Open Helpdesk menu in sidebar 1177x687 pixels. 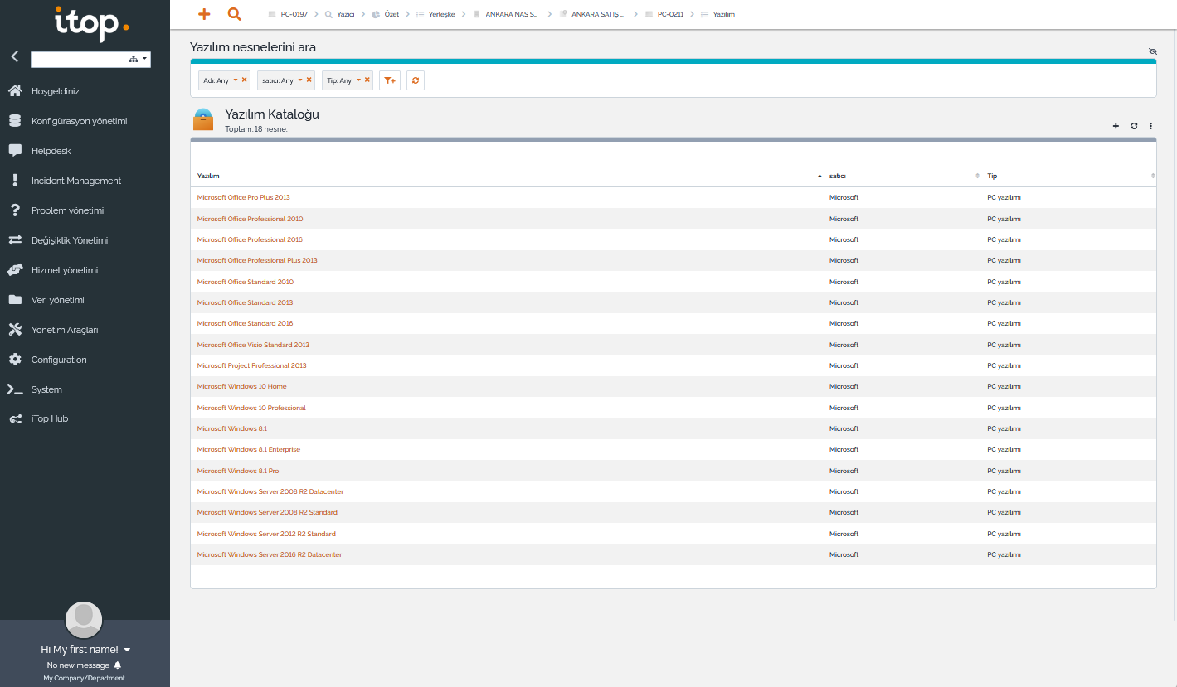[51, 151]
